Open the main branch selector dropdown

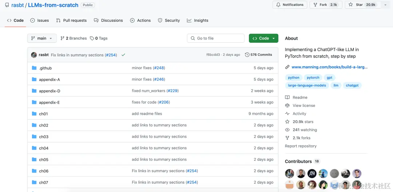coord(42,38)
